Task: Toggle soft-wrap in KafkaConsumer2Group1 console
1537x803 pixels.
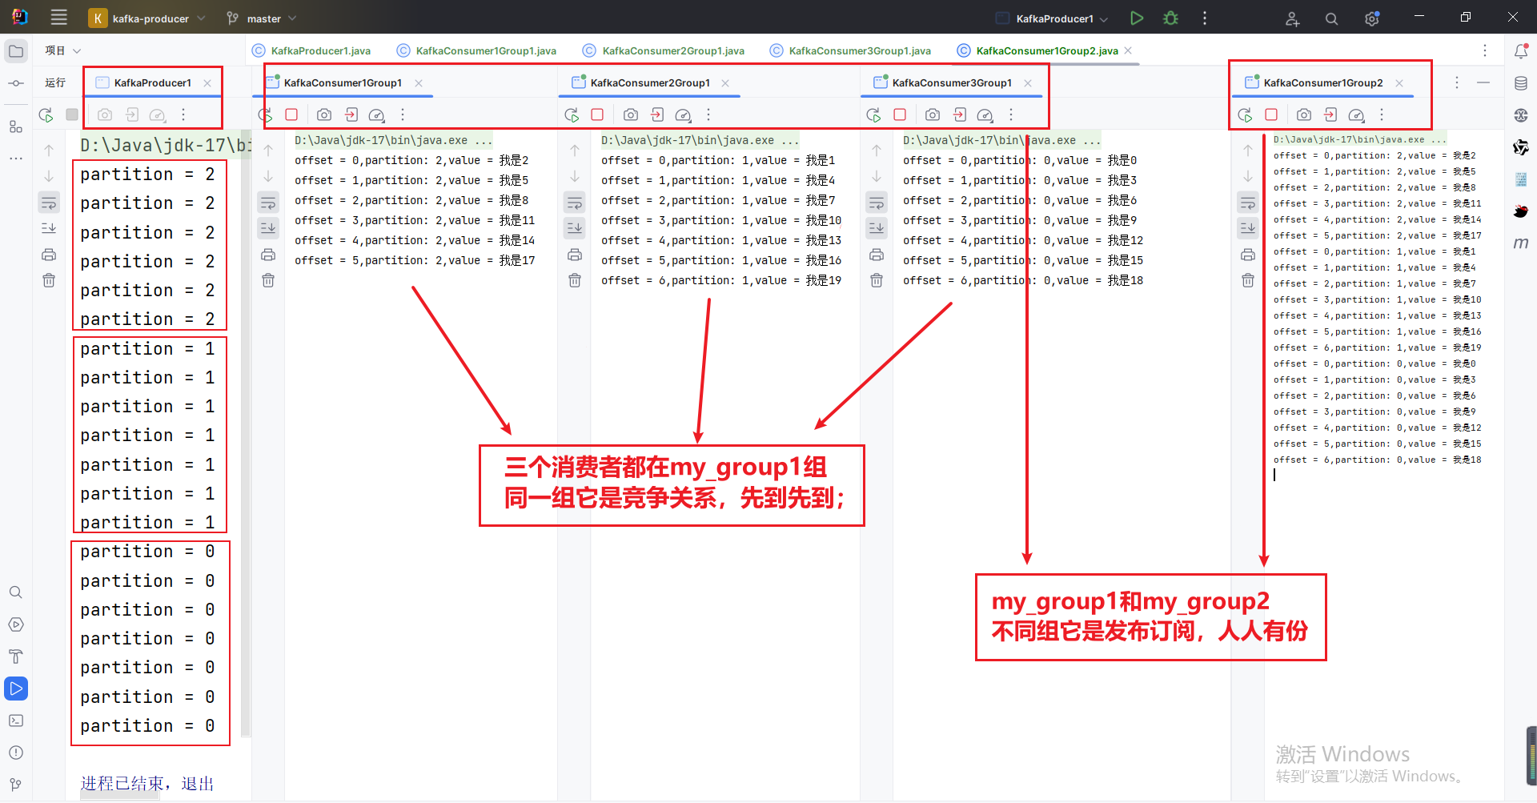Action: click(575, 203)
